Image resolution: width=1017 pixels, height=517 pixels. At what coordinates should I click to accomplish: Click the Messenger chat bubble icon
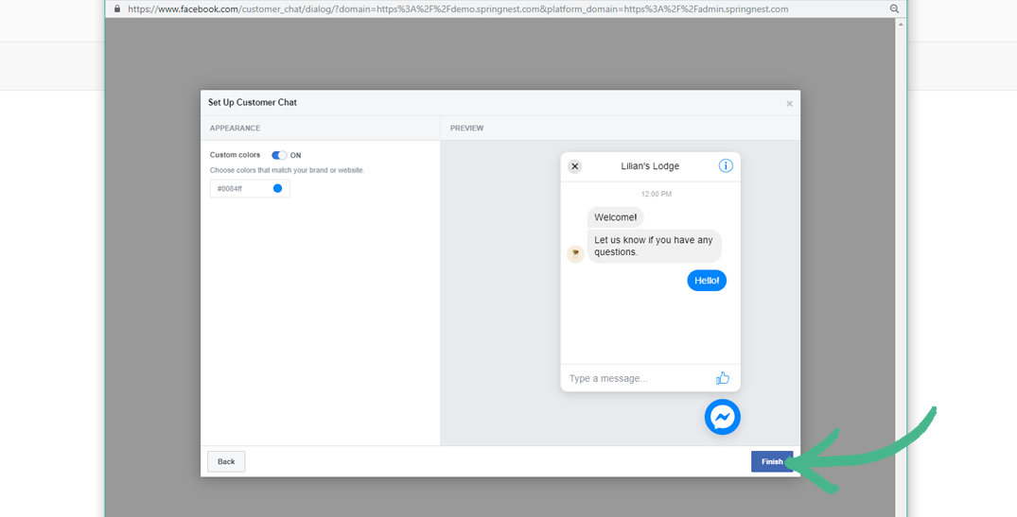(x=722, y=417)
